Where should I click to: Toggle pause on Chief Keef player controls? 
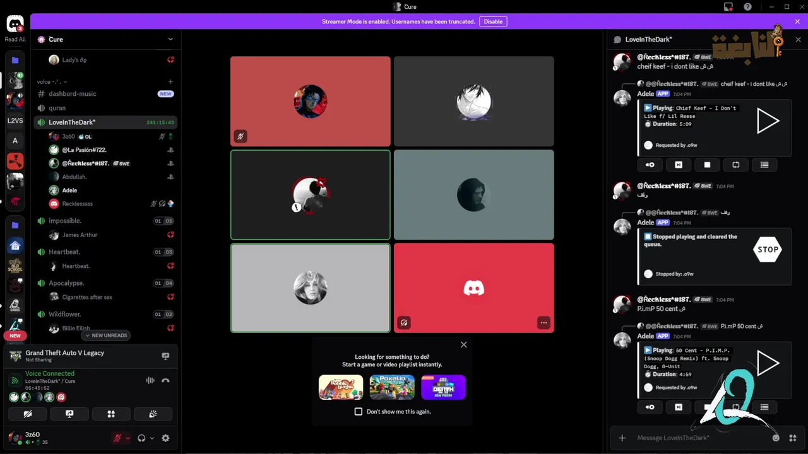click(650, 165)
